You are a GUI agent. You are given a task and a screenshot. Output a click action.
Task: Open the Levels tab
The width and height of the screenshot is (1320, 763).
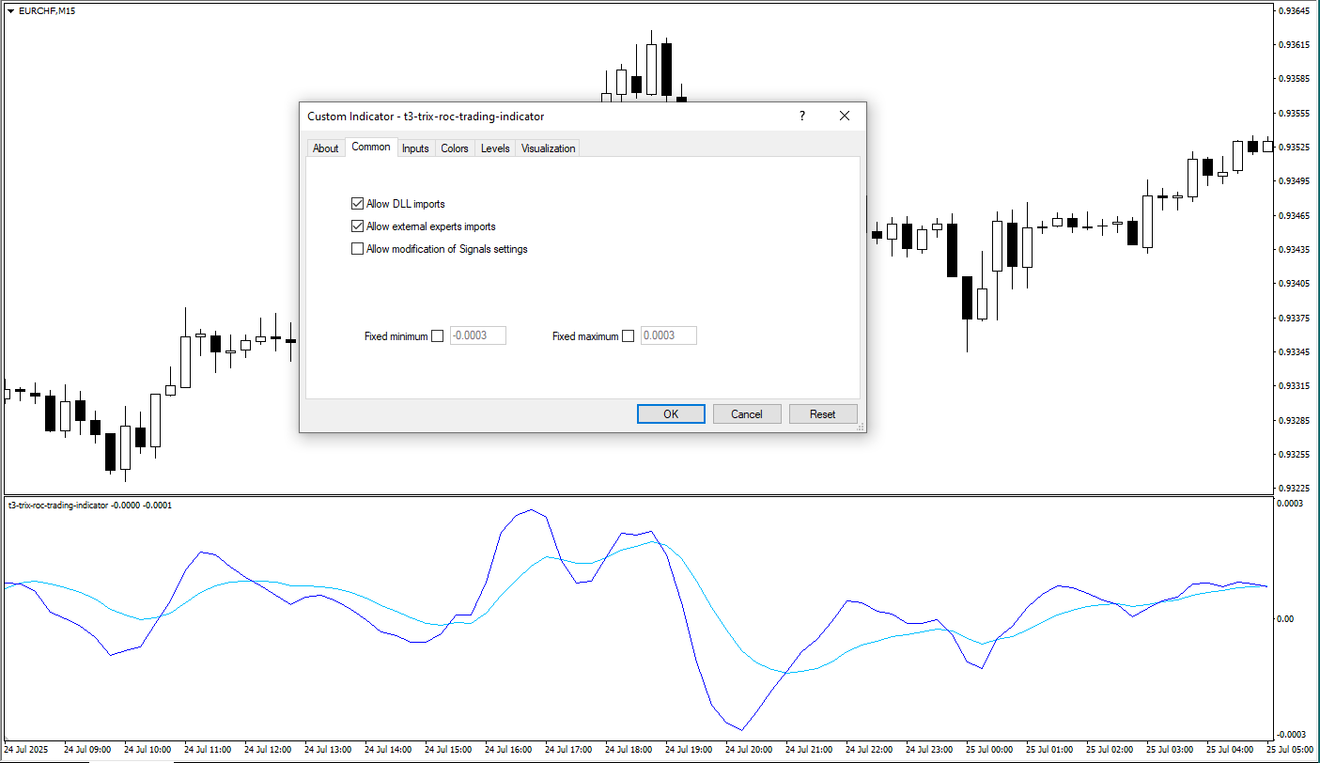tap(495, 148)
